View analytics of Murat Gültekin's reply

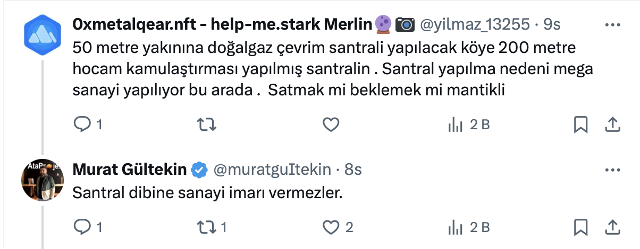pyautogui.click(x=456, y=227)
